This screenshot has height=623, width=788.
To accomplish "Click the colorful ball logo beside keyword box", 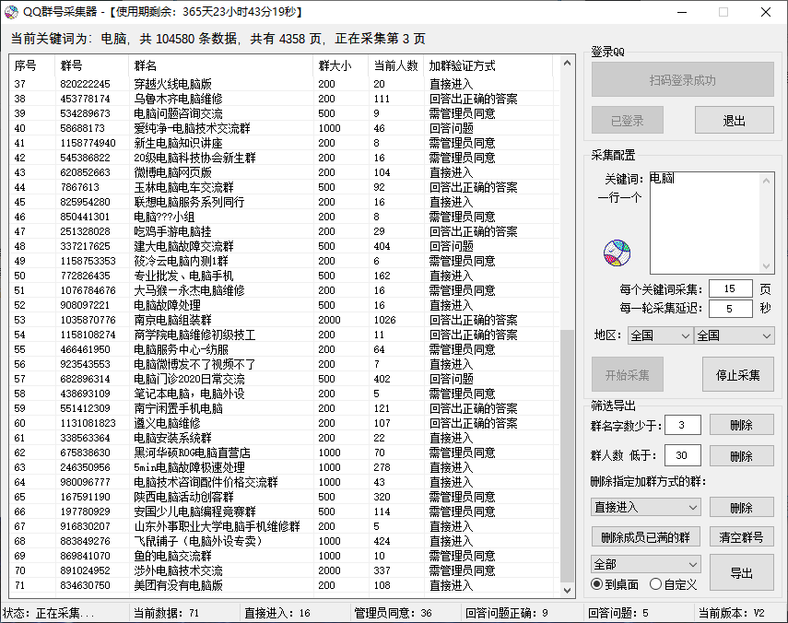I will click(617, 253).
